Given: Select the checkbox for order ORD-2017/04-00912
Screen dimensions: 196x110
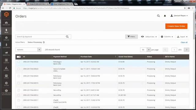Looking at the screenshot, I should 19,95.
